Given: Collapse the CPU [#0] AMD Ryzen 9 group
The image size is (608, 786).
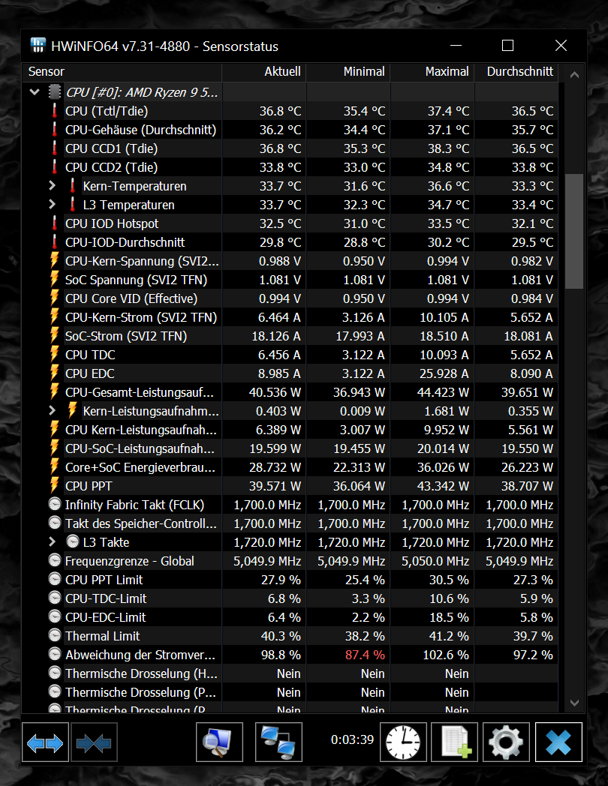Looking at the screenshot, I should [35, 92].
